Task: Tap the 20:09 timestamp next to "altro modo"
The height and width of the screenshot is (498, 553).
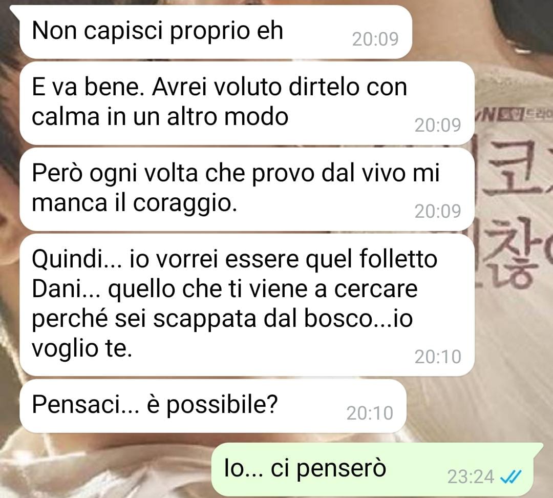Action: 438,125
